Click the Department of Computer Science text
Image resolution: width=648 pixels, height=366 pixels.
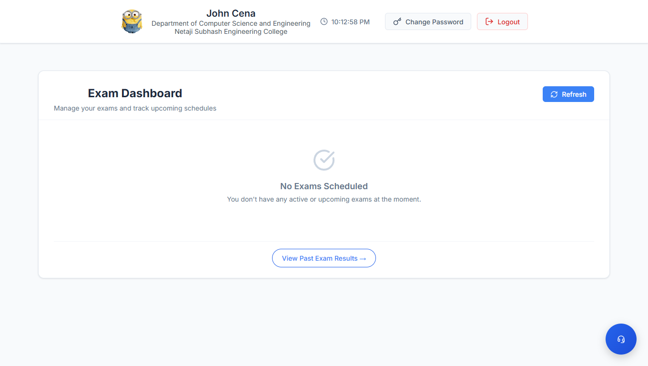(231, 23)
